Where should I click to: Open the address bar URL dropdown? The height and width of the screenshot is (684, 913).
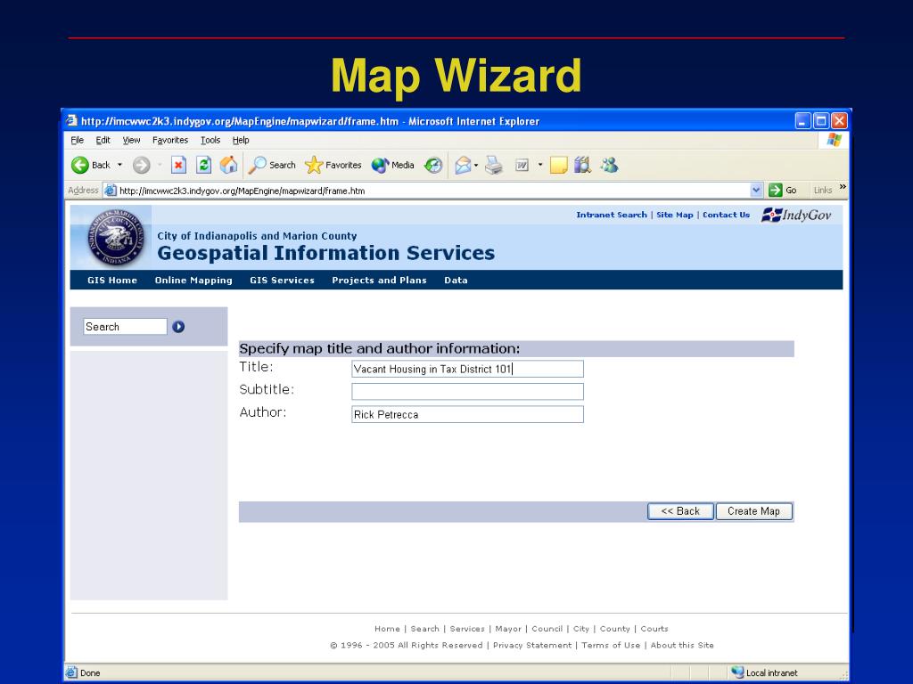coord(756,191)
